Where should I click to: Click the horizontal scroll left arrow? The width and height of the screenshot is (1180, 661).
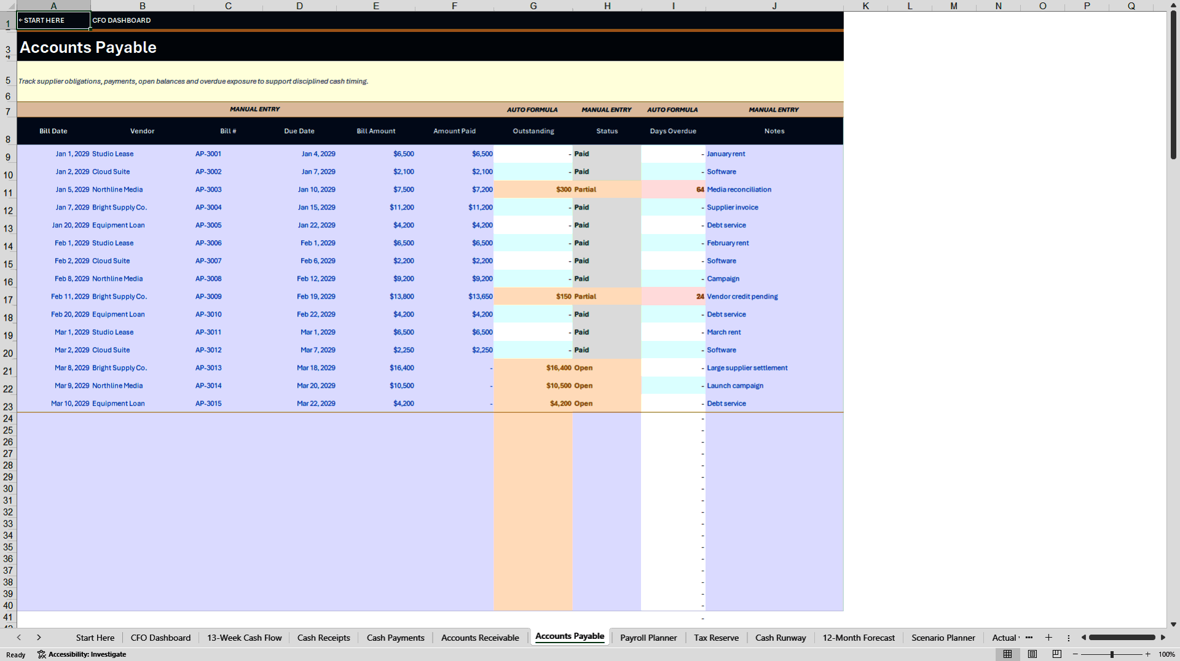click(1084, 638)
